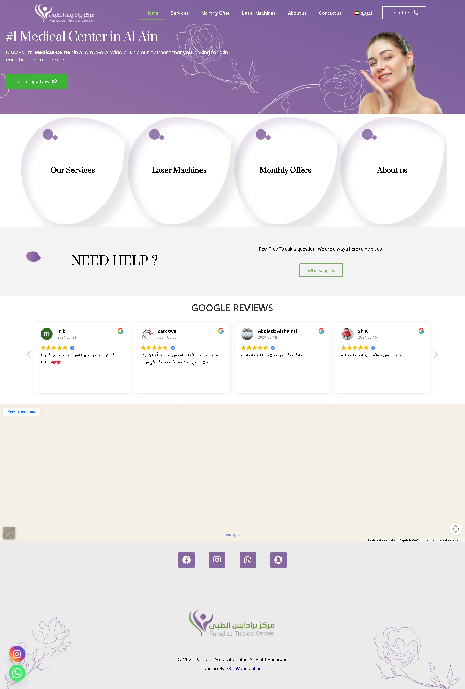465x689 pixels.
Task: Click Google icon on Zerotwo's review
Action: (x=221, y=331)
